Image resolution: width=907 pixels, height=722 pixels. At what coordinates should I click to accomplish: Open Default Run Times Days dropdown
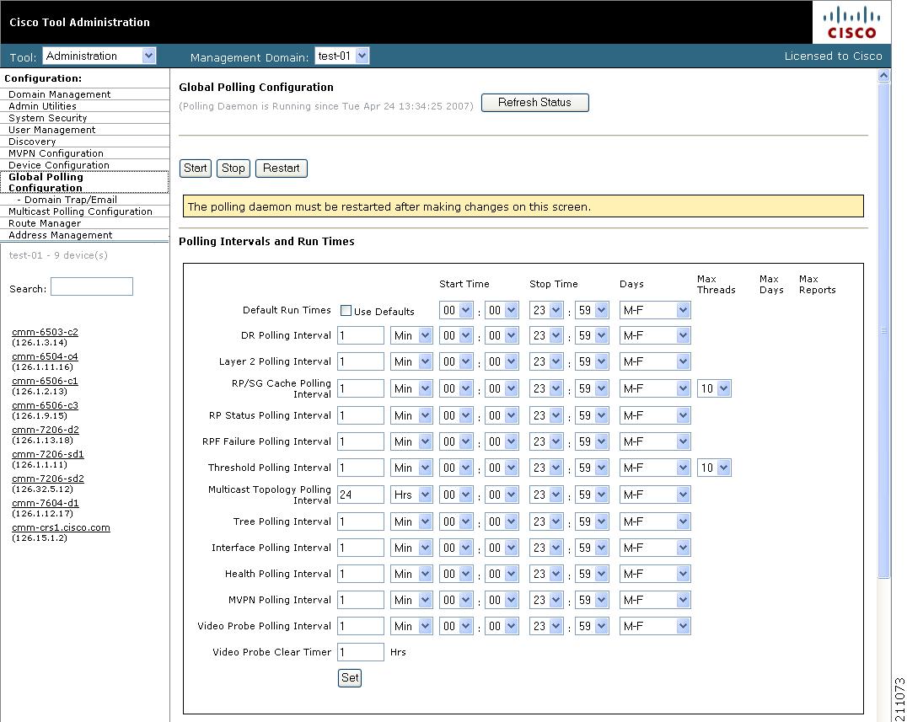click(x=655, y=310)
